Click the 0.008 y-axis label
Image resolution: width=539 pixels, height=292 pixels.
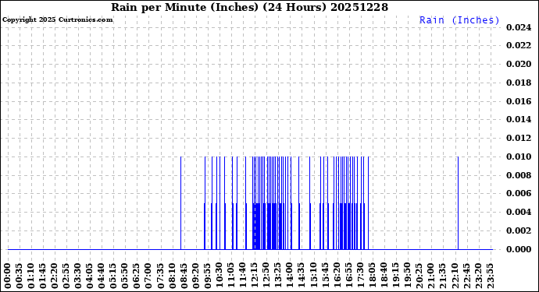519,175
